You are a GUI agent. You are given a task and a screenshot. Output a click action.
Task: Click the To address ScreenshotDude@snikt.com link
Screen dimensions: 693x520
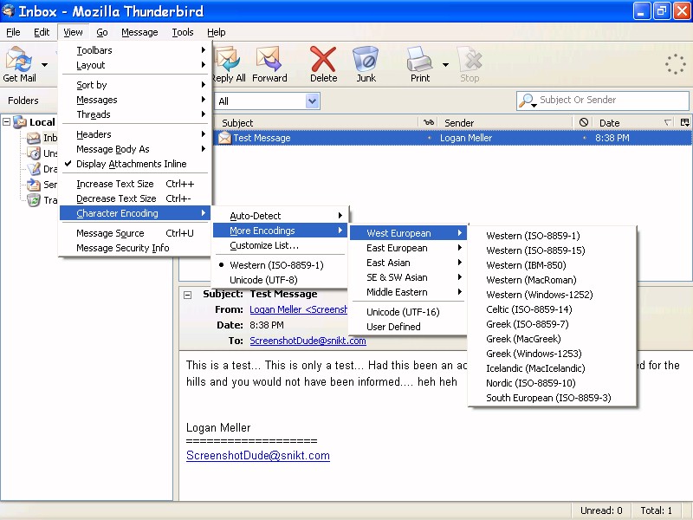[x=308, y=341]
